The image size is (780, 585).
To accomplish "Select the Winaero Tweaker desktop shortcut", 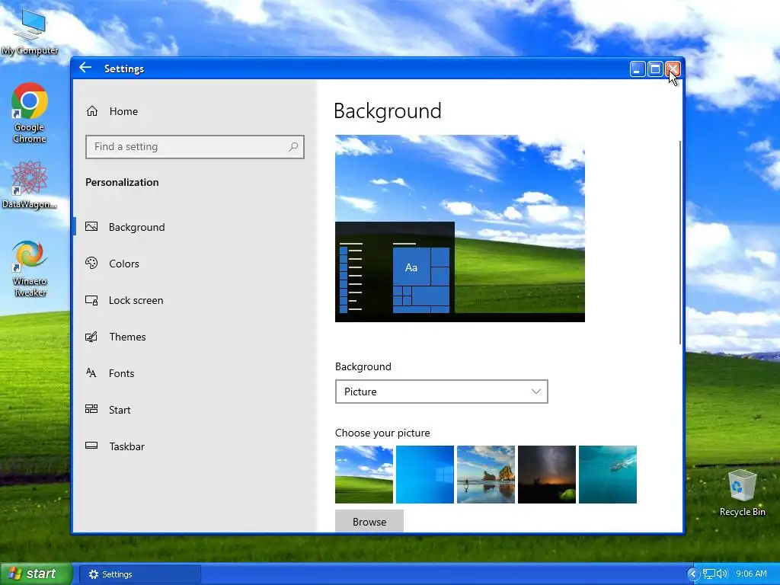I will [30, 269].
